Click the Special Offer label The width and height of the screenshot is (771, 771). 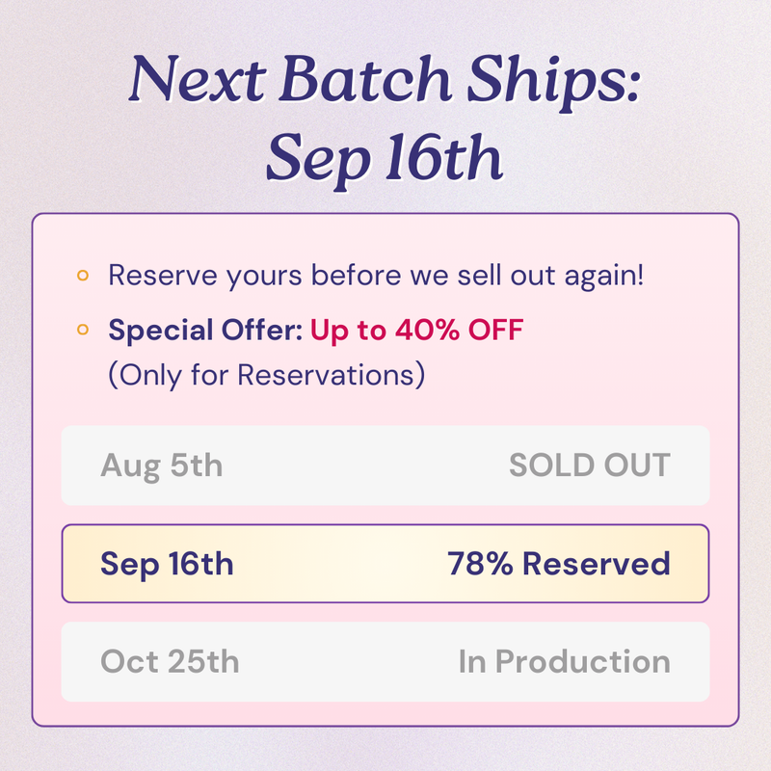[x=205, y=330]
